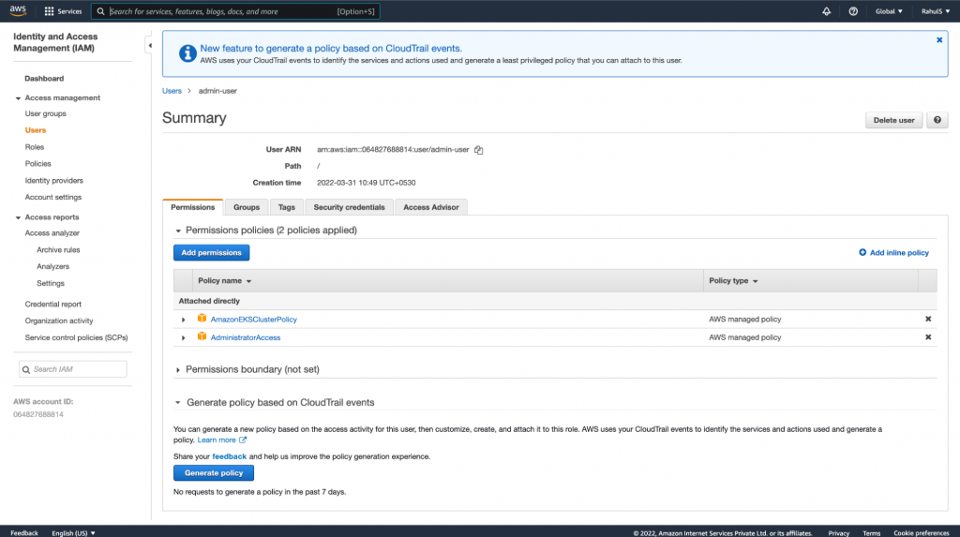The image size is (960, 537).
Task: Remove the AdministratorAccess policy with its X
Action: tap(928, 337)
